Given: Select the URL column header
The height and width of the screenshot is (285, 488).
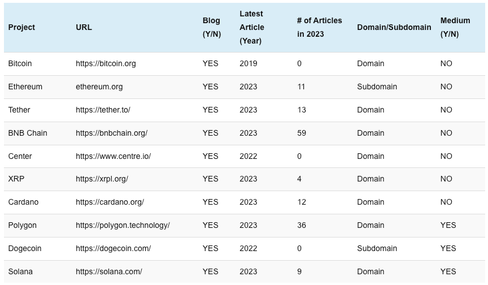Looking at the screenshot, I should pos(84,27).
